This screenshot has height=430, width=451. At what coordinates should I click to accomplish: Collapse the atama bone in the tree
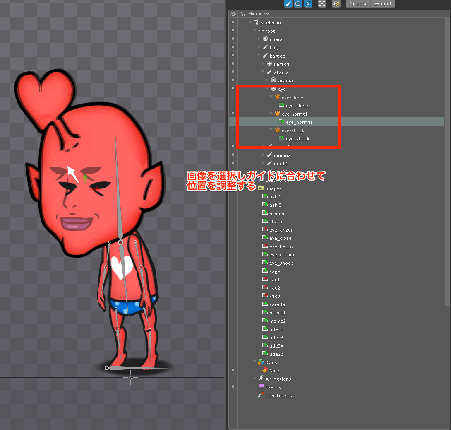262,72
